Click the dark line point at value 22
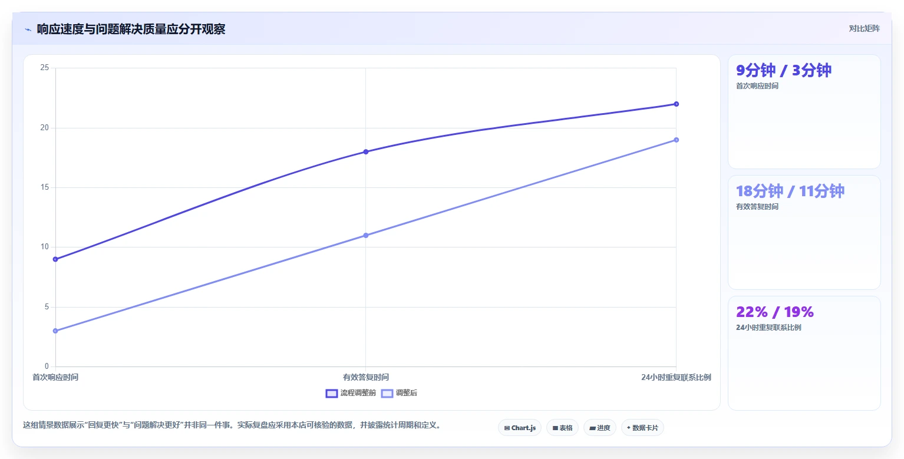 pyautogui.click(x=676, y=104)
